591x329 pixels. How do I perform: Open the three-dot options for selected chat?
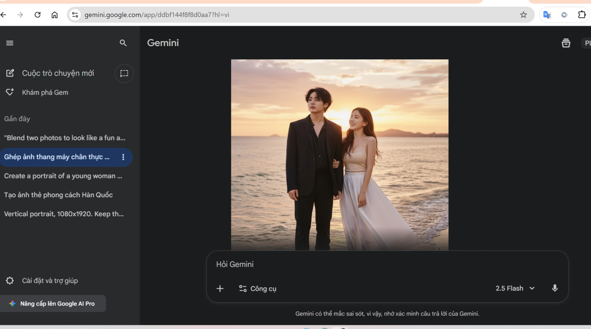(123, 157)
